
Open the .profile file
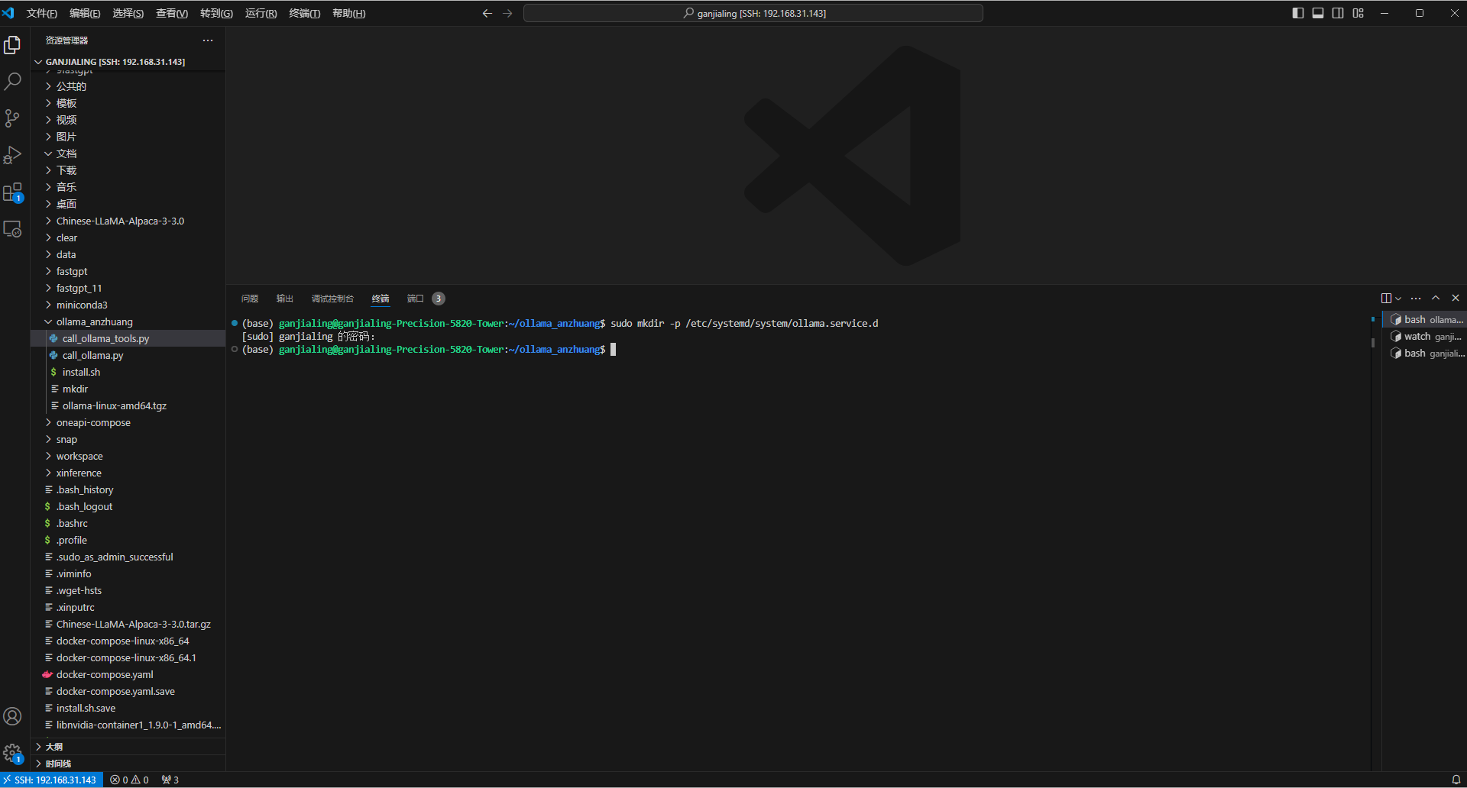(128, 540)
